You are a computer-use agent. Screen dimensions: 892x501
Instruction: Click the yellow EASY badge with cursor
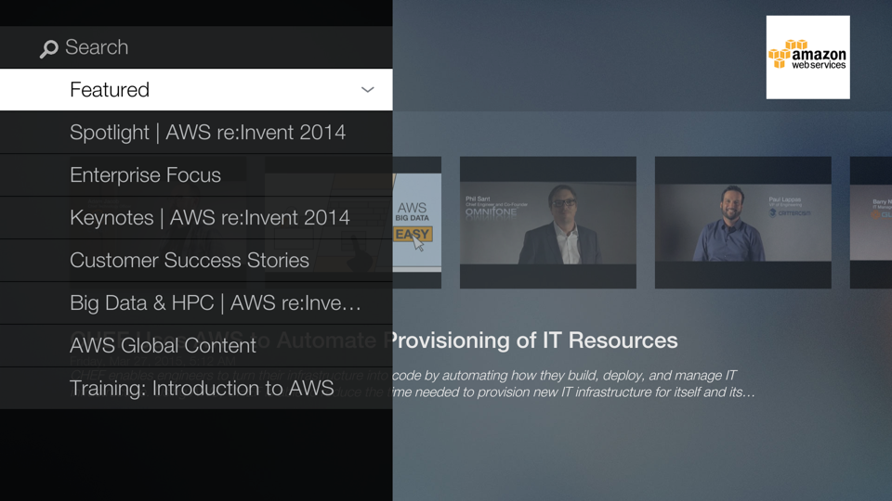412,235
